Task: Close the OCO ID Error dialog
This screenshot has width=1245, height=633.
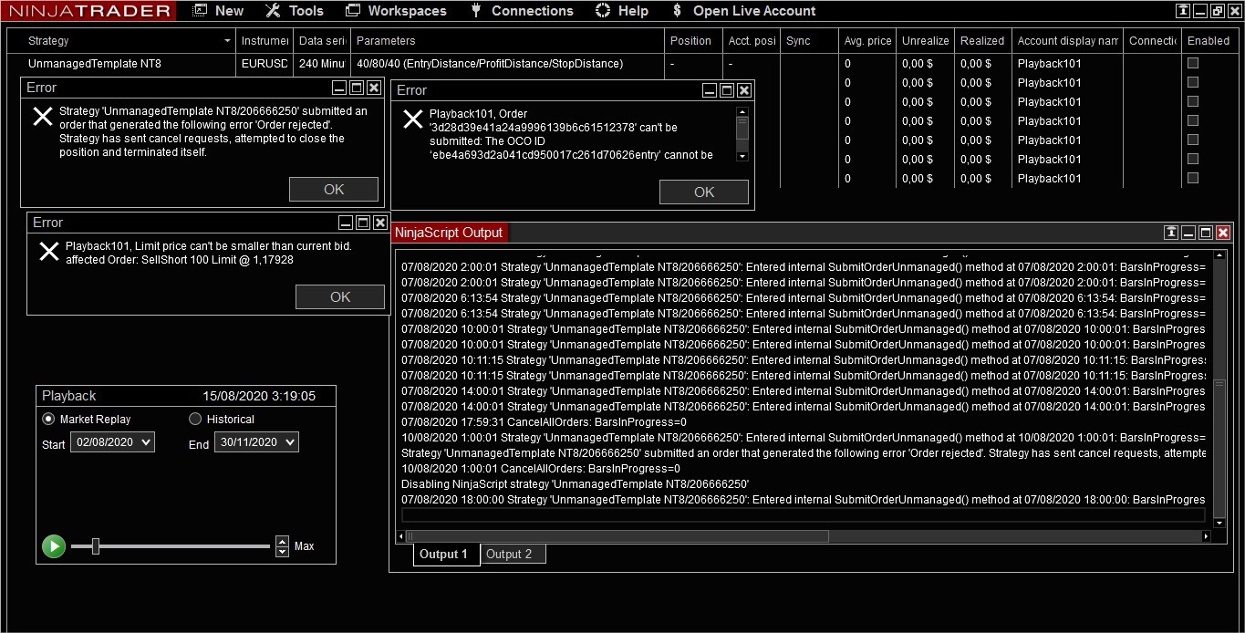Action: [x=744, y=90]
